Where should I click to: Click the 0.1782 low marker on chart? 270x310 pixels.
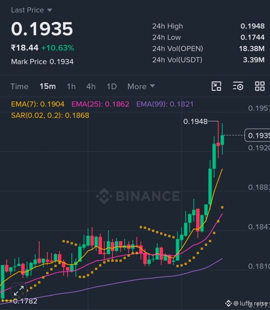click(25, 301)
